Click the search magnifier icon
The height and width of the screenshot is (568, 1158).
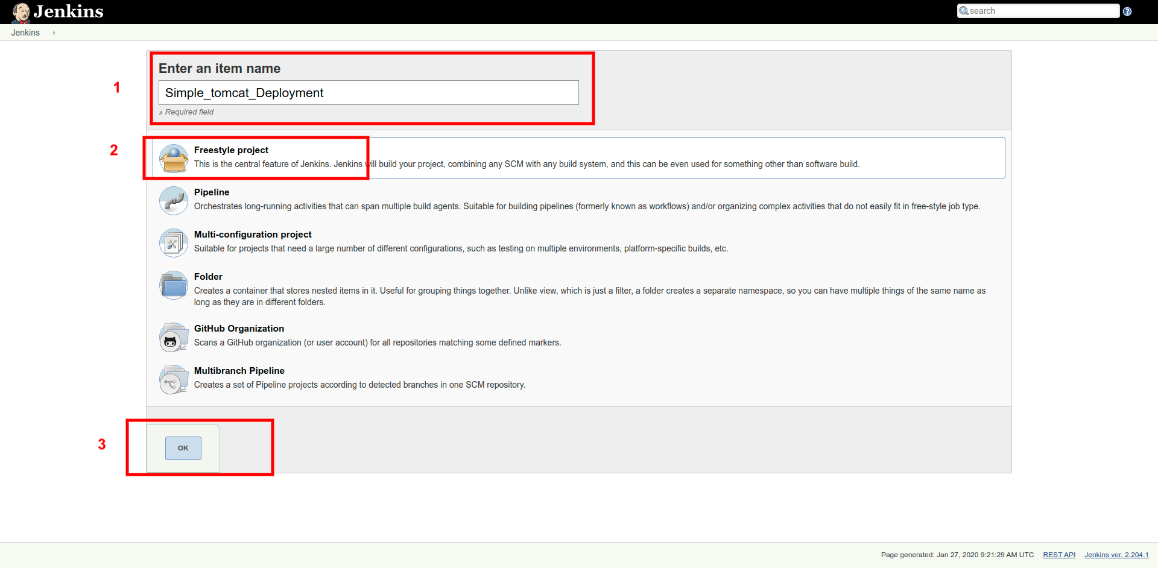964,11
